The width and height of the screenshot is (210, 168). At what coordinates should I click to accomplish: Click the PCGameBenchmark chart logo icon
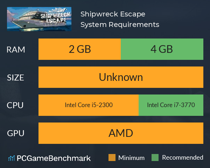tap(12, 158)
